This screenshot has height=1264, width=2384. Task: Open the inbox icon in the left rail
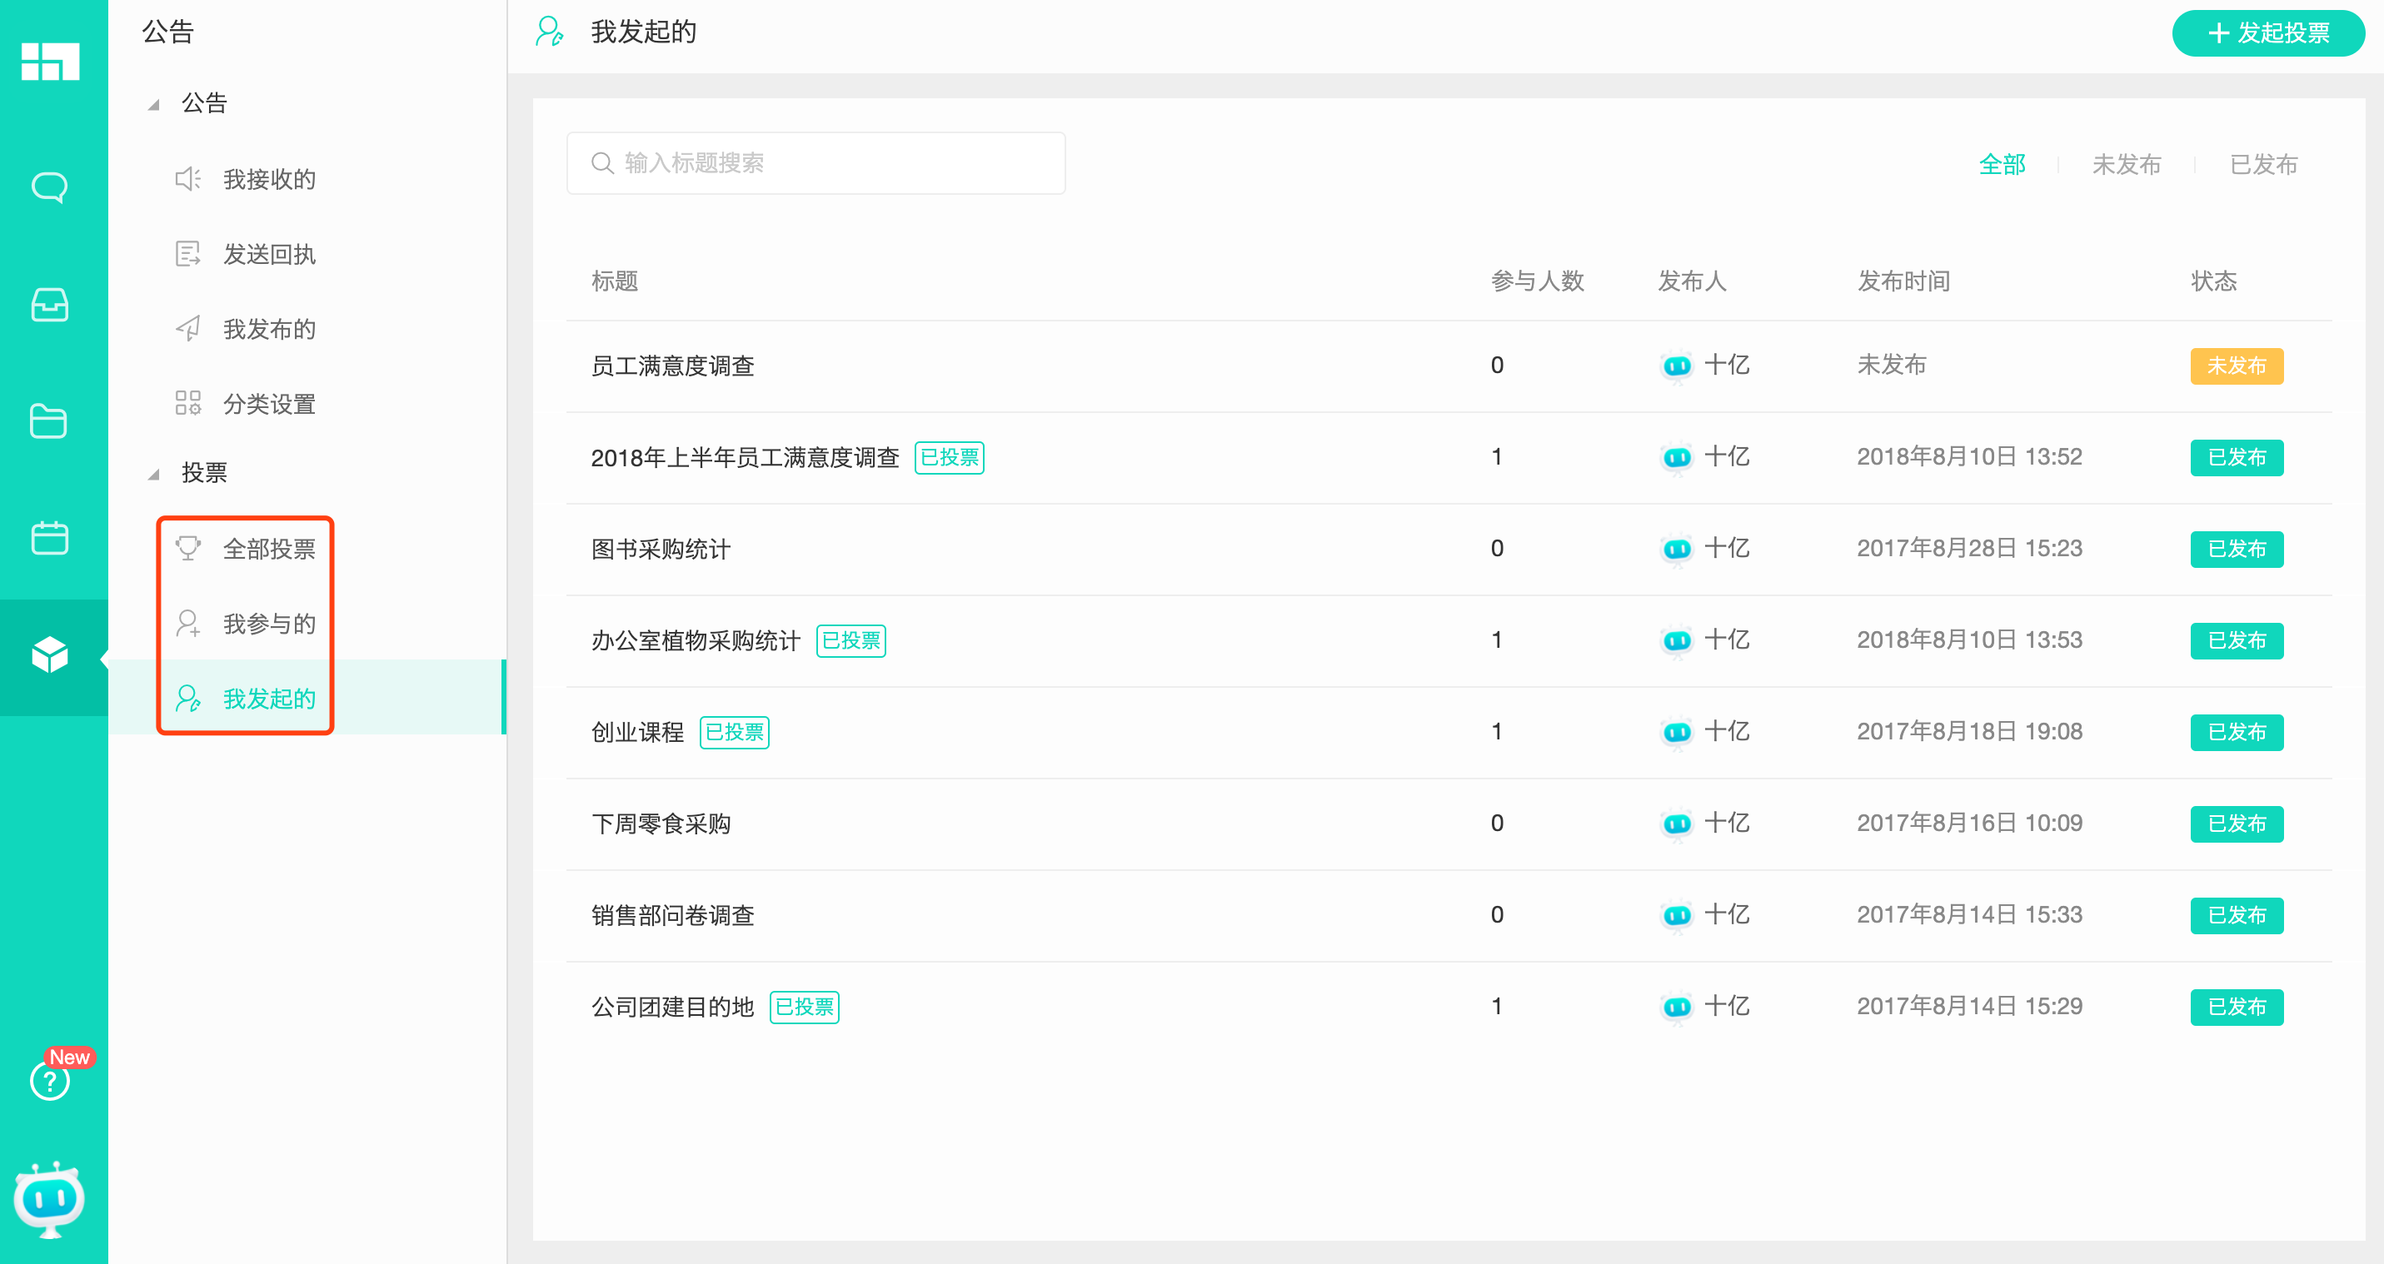(50, 306)
